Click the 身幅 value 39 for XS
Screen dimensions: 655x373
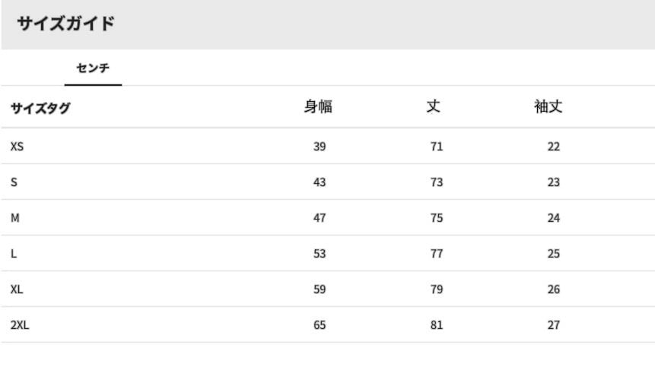[x=320, y=147]
